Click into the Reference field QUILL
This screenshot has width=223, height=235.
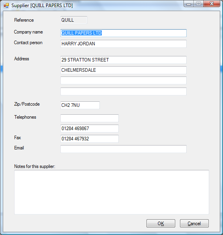point(74,20)
